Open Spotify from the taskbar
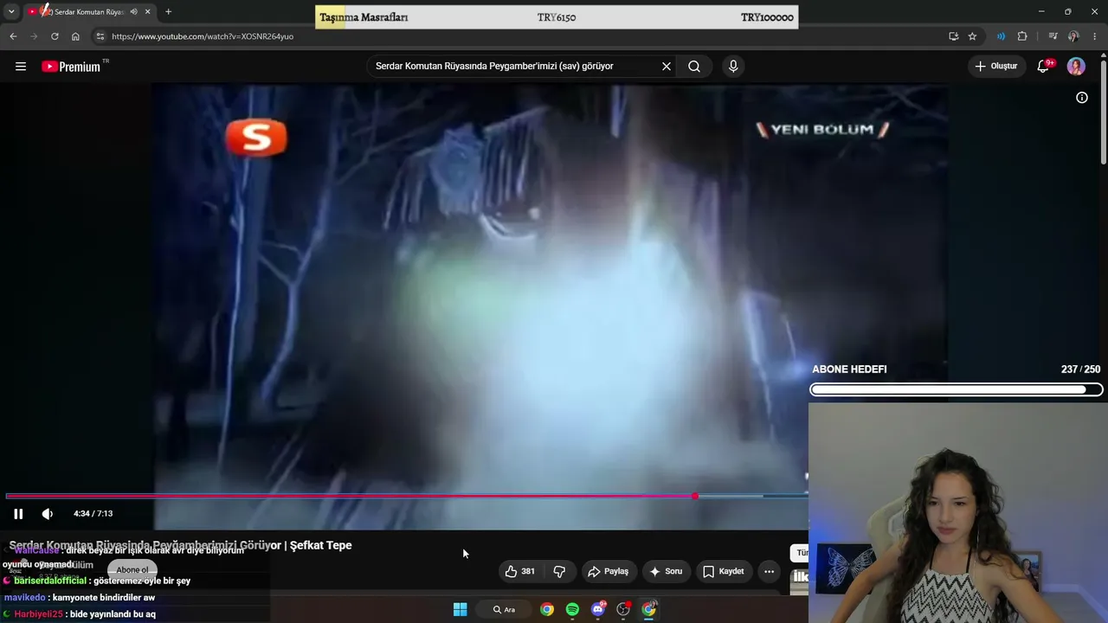 [x=572, y=609]
